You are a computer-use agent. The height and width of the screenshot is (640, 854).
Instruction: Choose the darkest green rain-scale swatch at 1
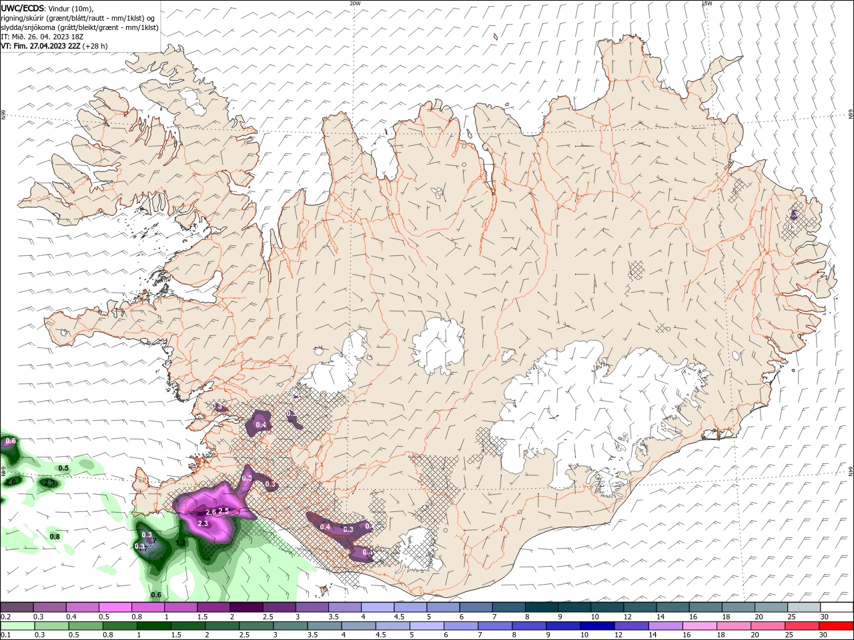coord(153,626)
